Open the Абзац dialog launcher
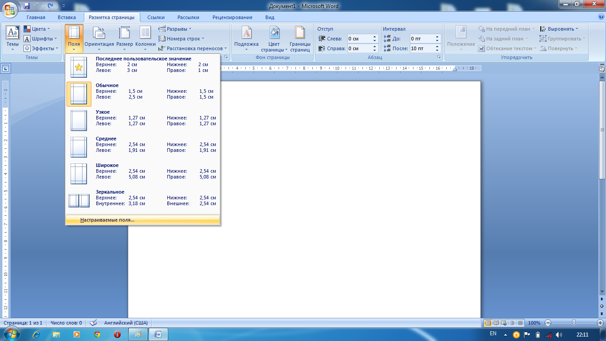The image size is (606, 341). pos(439,57)
